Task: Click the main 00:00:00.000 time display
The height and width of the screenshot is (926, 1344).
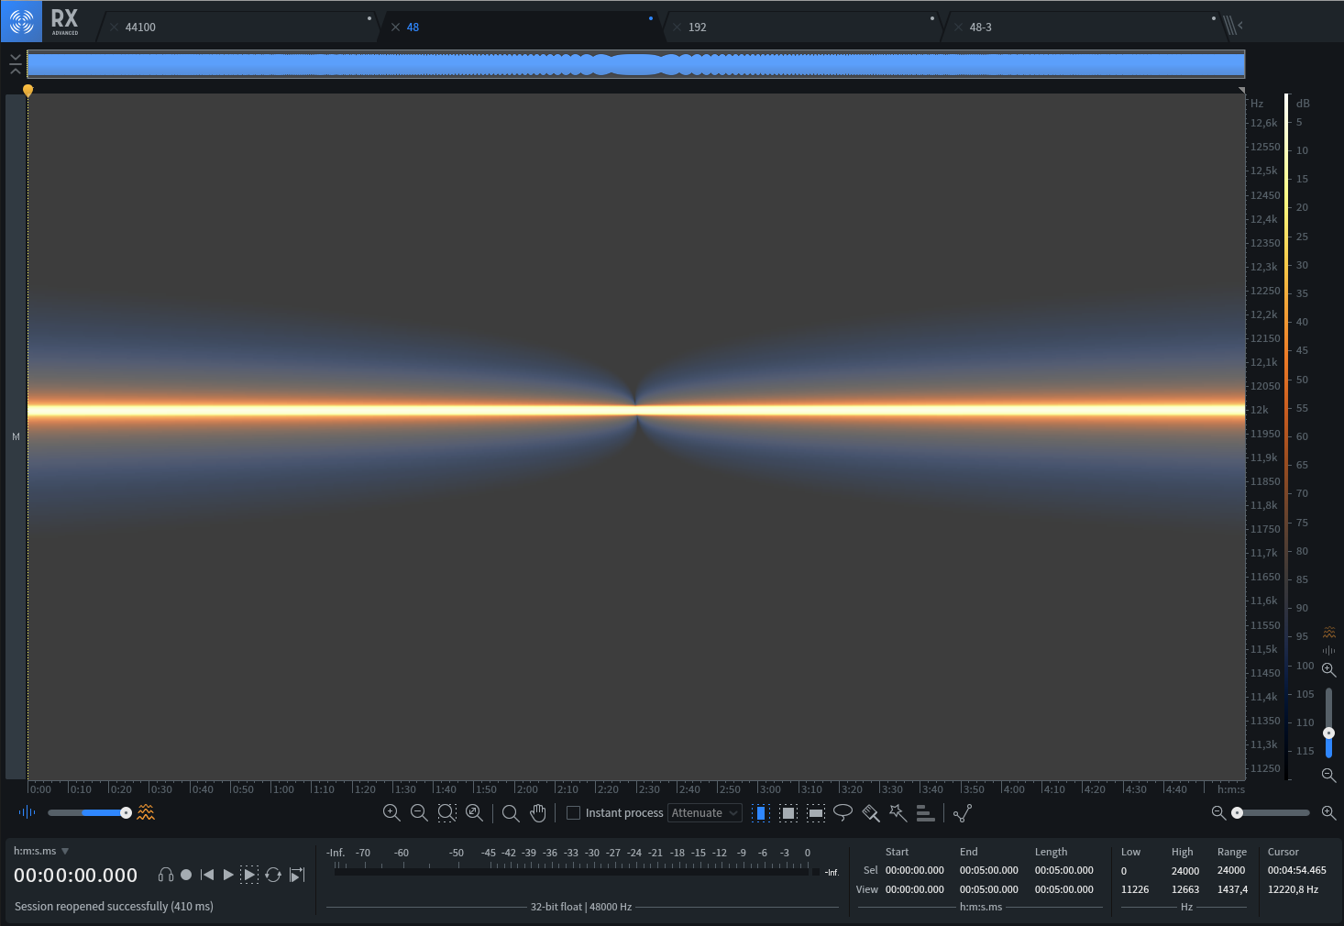Action: (75, 876)
